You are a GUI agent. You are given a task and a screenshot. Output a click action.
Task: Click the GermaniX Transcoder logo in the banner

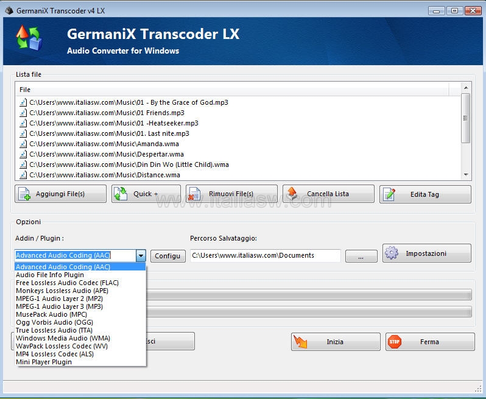[x=29, y=38]
